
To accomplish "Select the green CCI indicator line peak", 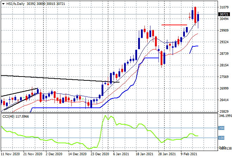I will coord(105,116).
